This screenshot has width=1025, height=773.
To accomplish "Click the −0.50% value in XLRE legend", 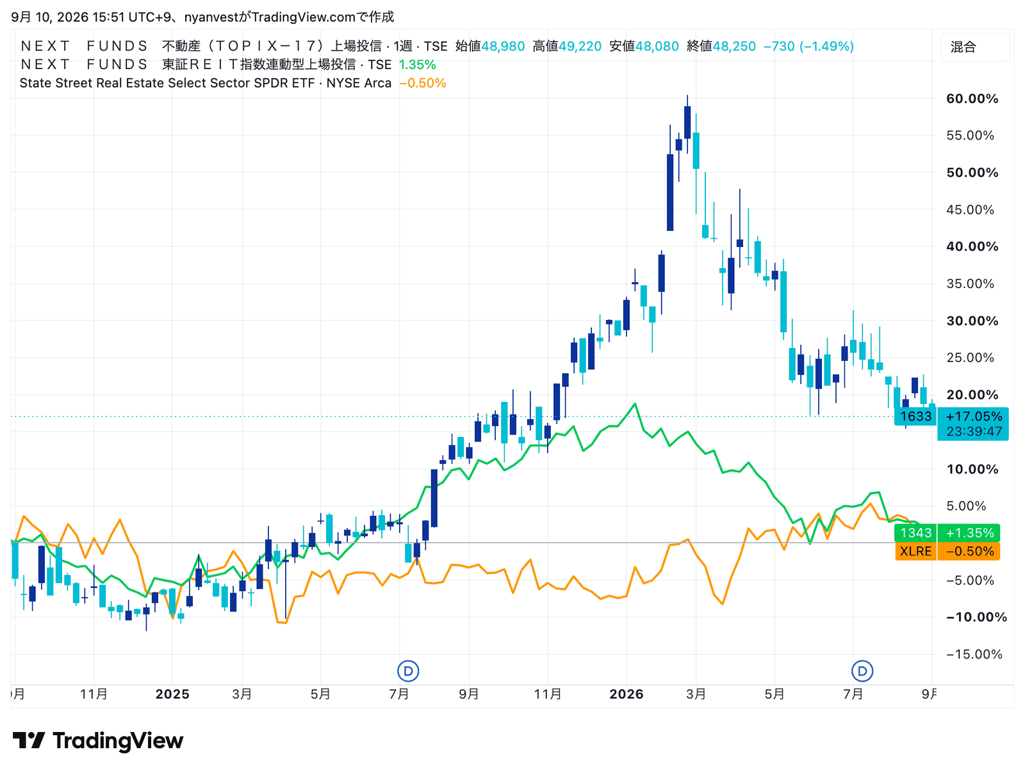I will 422,83.
